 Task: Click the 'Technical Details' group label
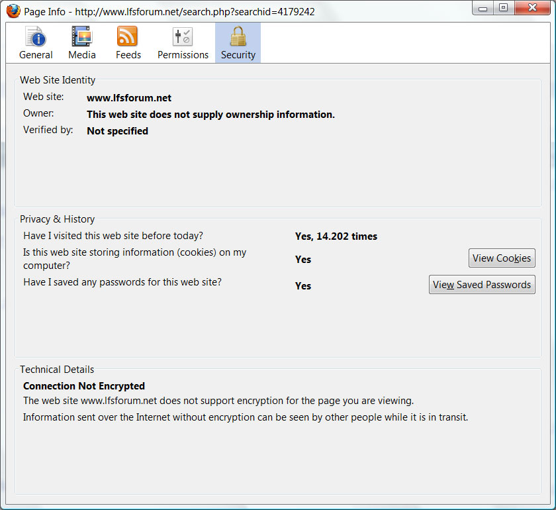point(57,370)
